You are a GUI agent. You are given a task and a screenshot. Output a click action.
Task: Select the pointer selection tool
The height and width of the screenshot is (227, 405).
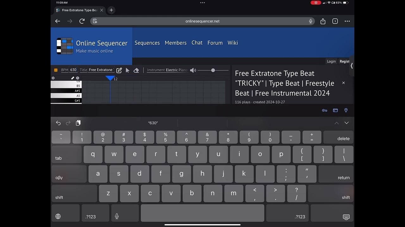pyautogui.click(x=128, y=70)
